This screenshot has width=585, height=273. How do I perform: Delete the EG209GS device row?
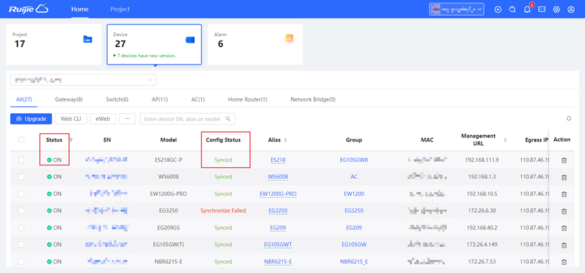(x=564, y=228)
